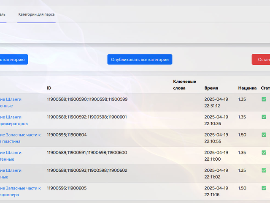Open the category link ending in "рижераторов"
This screenshot has height=203, width=270.
click(x=14, y=124)
